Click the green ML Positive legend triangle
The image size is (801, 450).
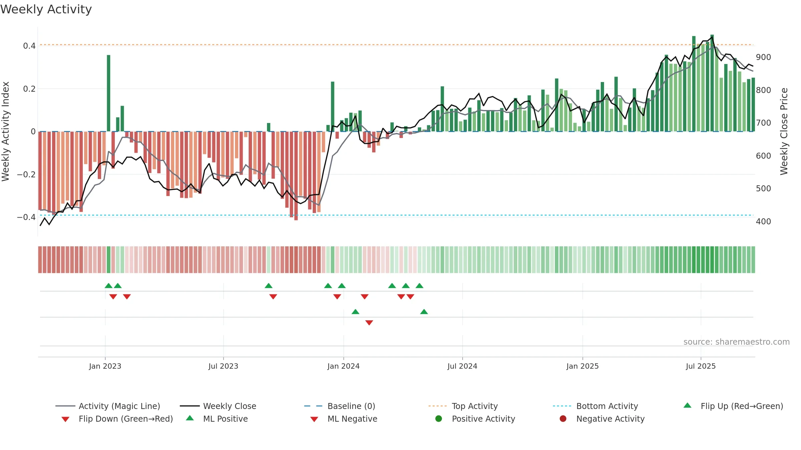[x=190, y=418]
